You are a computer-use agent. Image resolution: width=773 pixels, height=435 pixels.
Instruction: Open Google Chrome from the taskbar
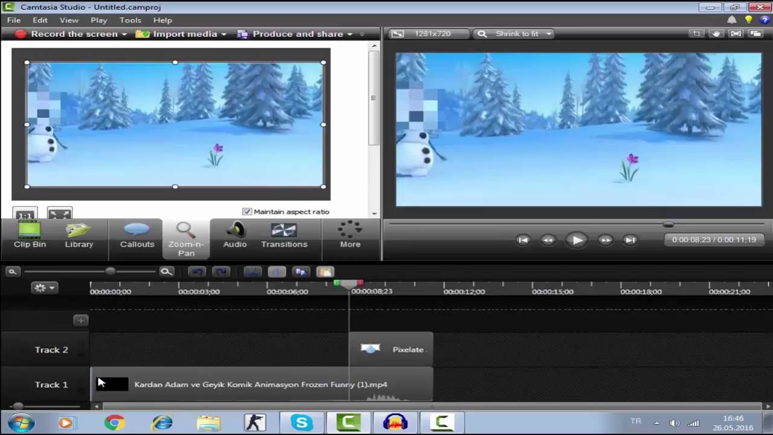coord(114,422)
